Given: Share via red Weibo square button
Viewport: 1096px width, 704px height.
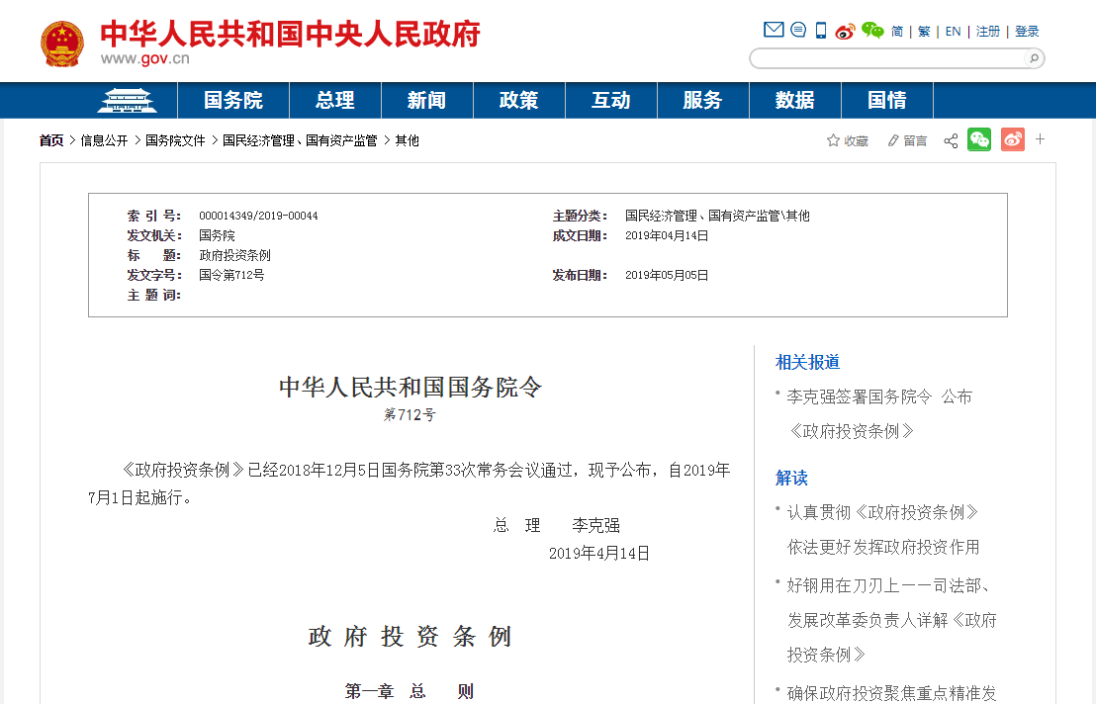Looking at the screenshot, I should tap(1012, 139).
